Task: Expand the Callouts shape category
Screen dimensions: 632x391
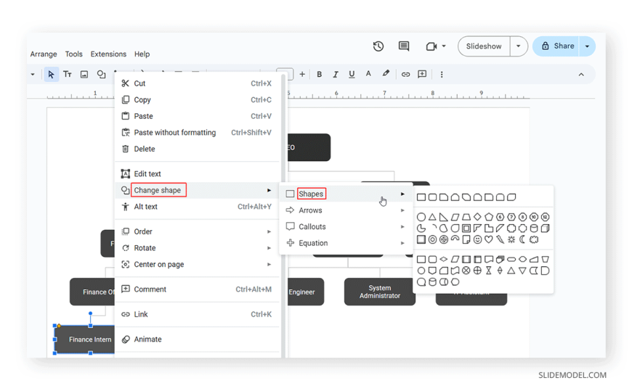Action: (x=346, y=227)
